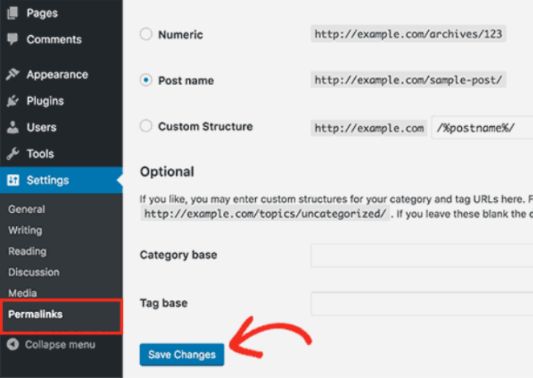Choose the Custom Structure radio button

click(x=146, y=127)
